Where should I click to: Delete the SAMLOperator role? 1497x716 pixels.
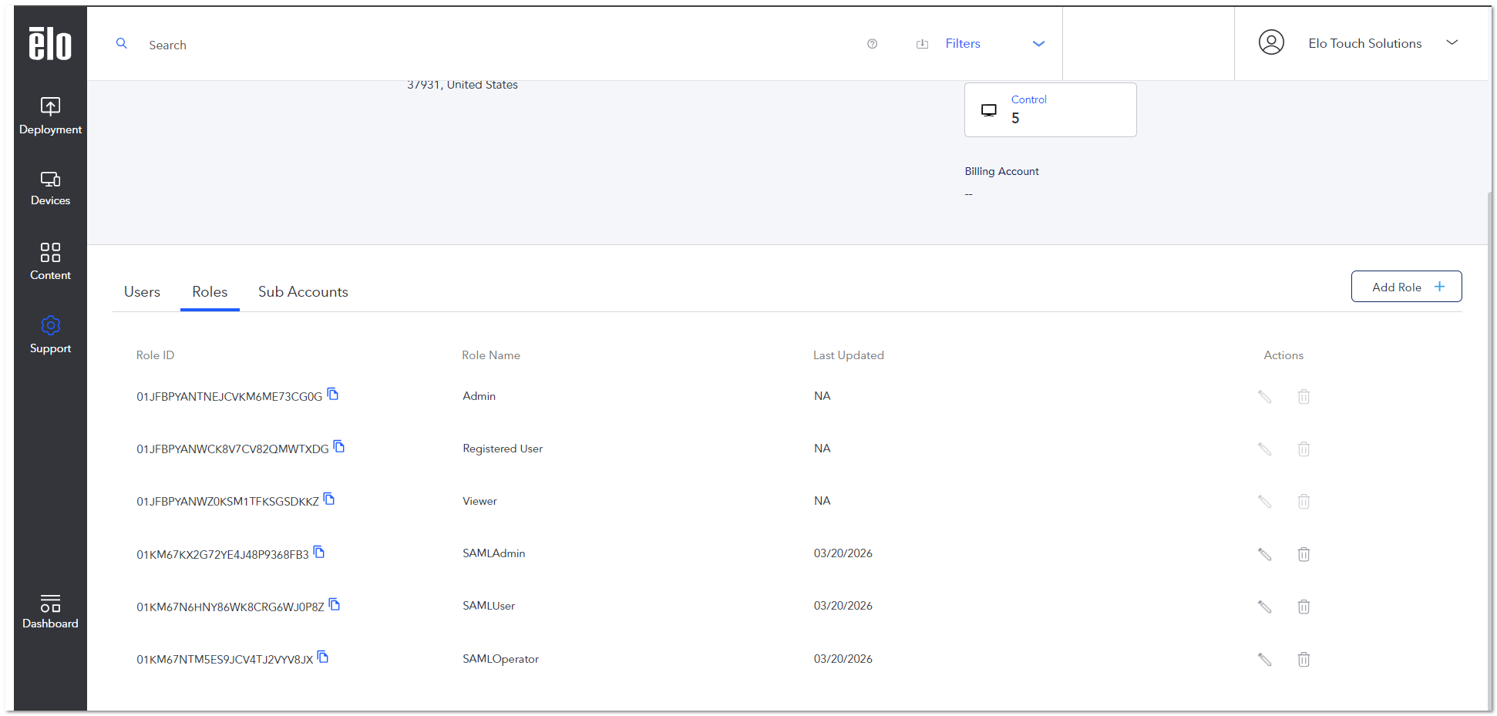[1304, 659]
